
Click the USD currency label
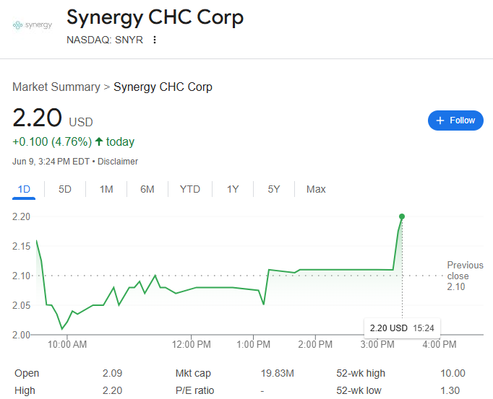pos(81,122)
